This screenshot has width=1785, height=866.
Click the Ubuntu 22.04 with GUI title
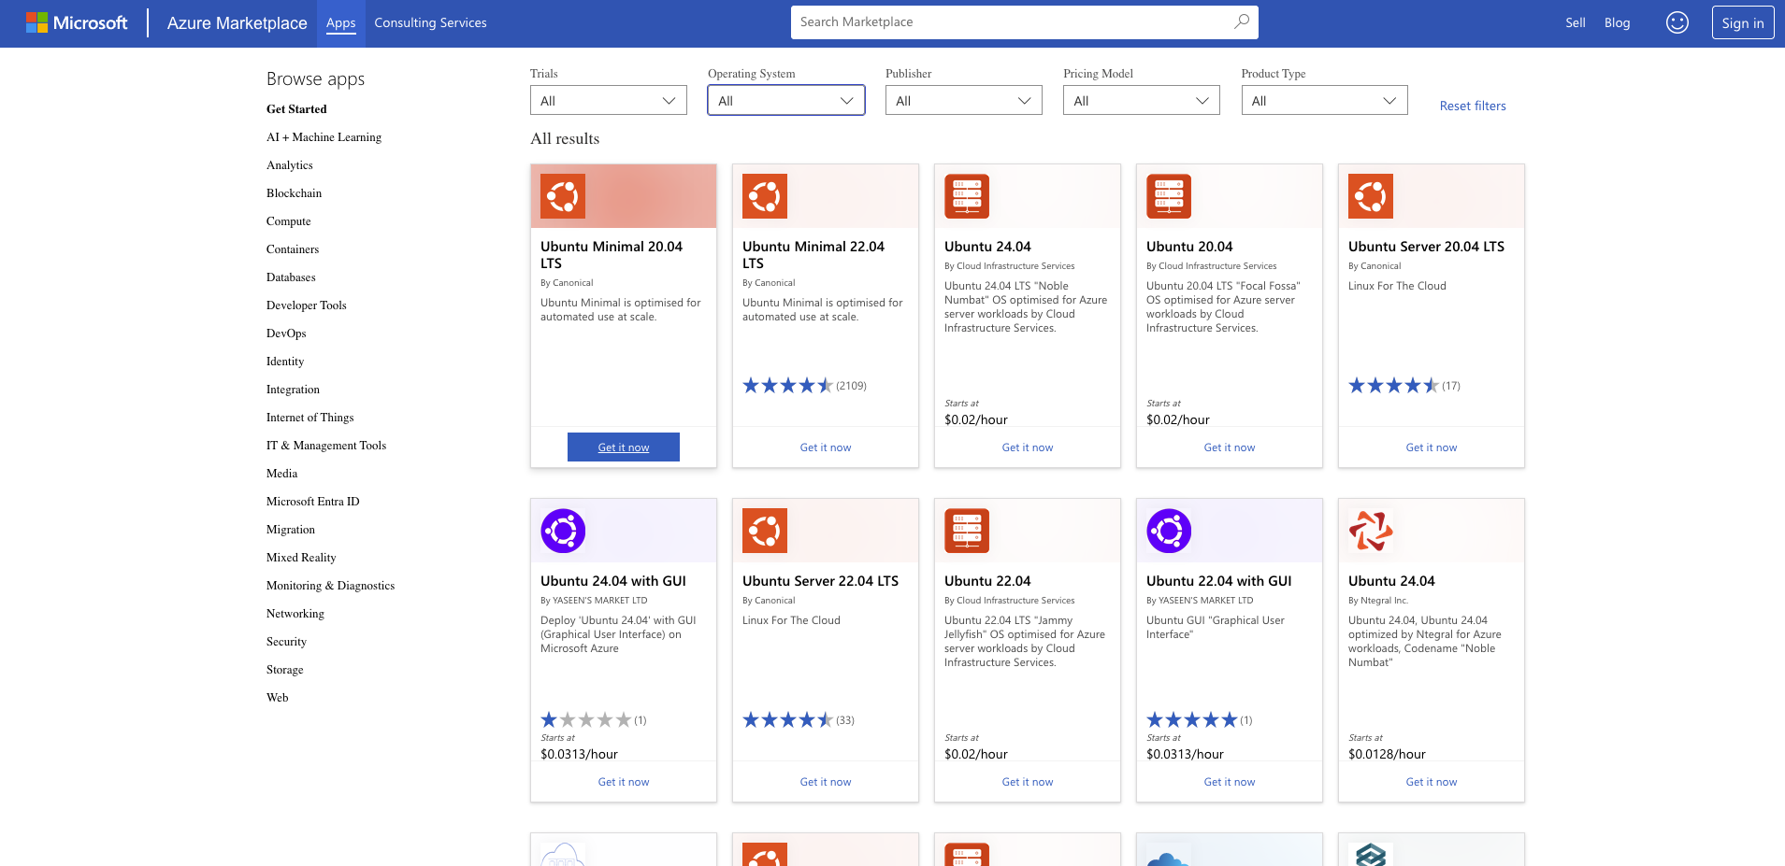(x=1219, y=581)
